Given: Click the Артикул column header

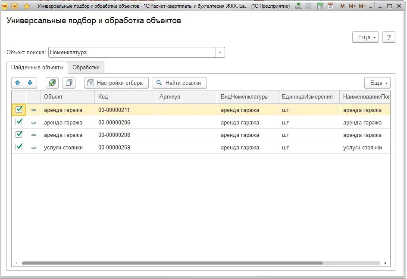Looking at the screenshot, I should click(x=186, y=97).
